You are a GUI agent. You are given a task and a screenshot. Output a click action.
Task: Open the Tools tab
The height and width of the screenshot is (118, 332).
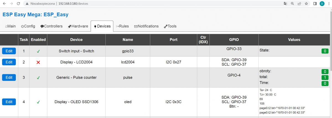170,26
